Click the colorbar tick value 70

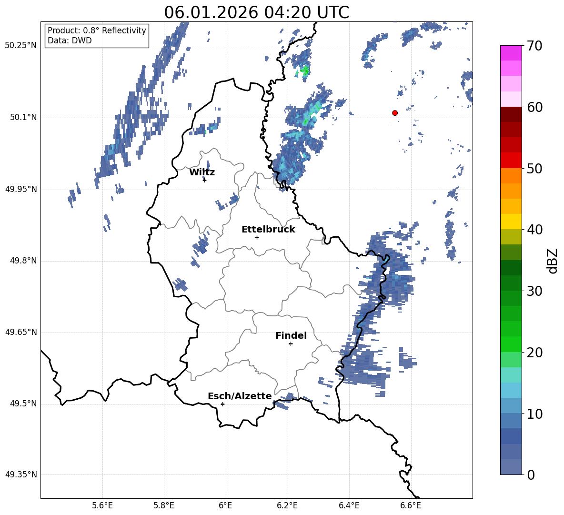(534, 46)
